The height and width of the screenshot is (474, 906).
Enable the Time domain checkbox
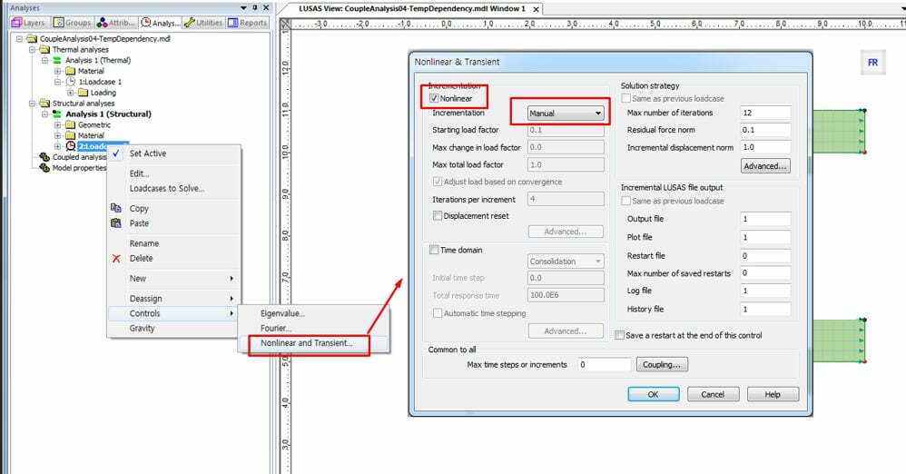[435, 250]
